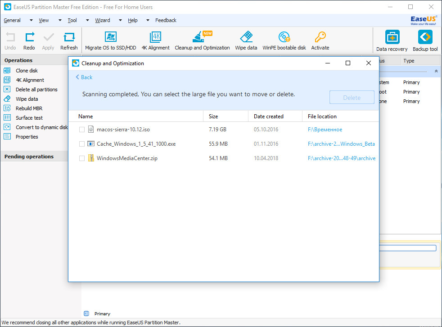Click the Wipe data sidebar icon
Screen dimensions: 442x327
pyautogui.click(x=7, y=99)
